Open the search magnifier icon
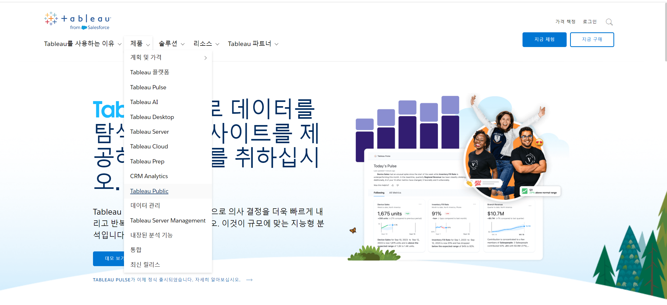Screen dimensions: 667x305 (x=609, y=22)
